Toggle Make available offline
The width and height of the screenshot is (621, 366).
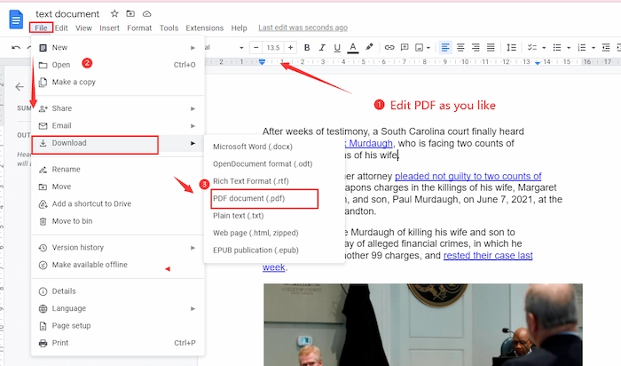(118, 265)
